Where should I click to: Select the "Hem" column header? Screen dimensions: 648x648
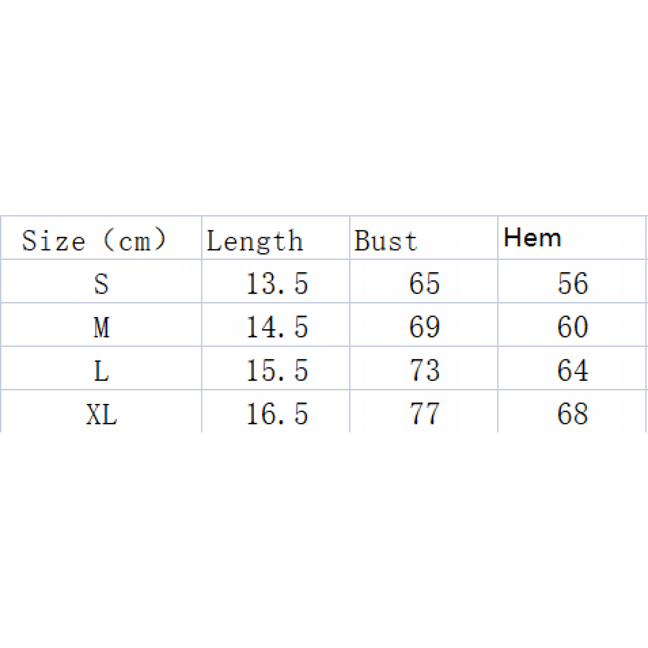[532, 238]
